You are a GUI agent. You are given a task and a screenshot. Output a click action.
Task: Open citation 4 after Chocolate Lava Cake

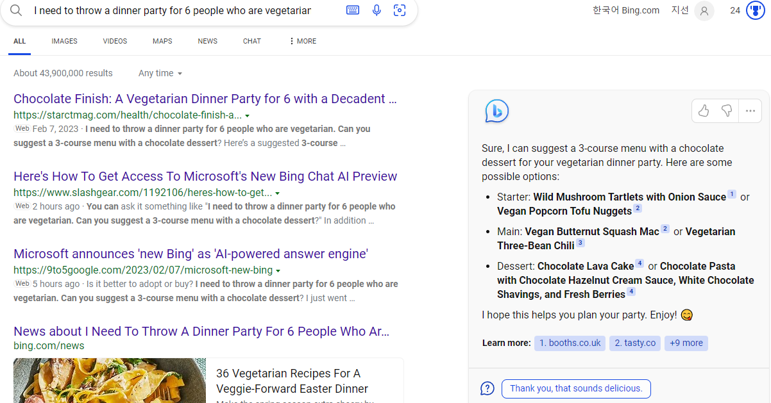coord(640,264)
